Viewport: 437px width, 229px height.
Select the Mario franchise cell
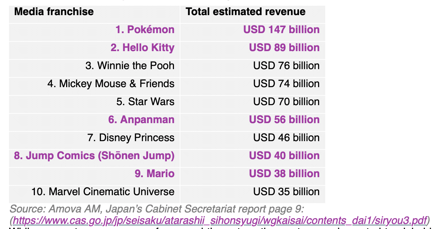[x=155, y=174]
